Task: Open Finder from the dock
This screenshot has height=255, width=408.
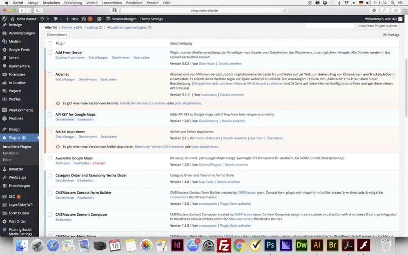Action: (x=22, y=245)
